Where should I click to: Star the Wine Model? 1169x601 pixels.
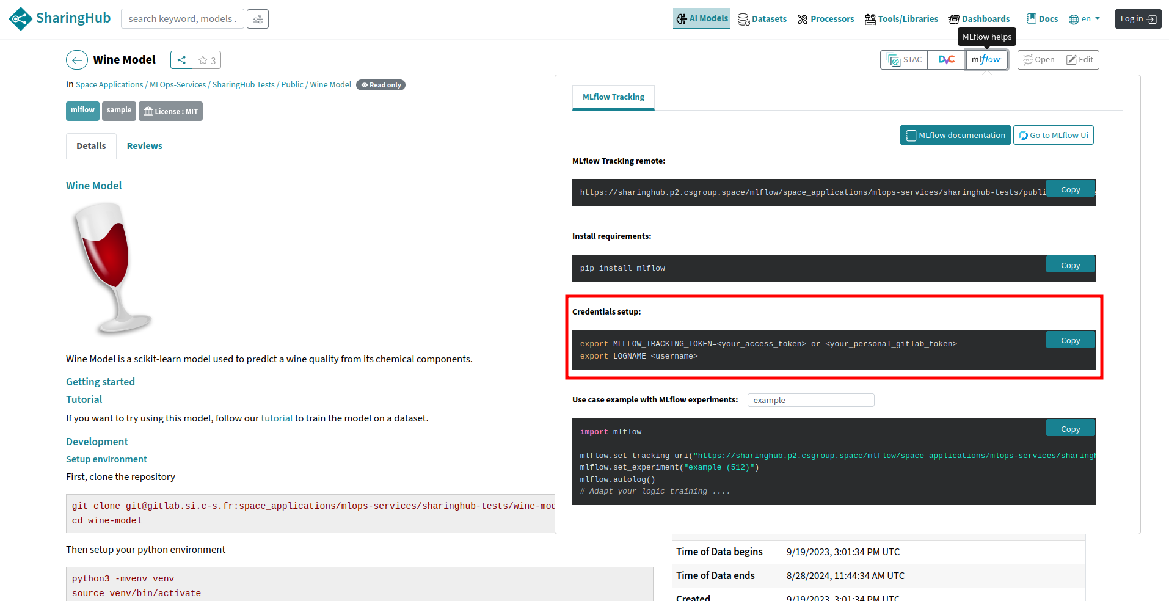(x=207, y=60)
